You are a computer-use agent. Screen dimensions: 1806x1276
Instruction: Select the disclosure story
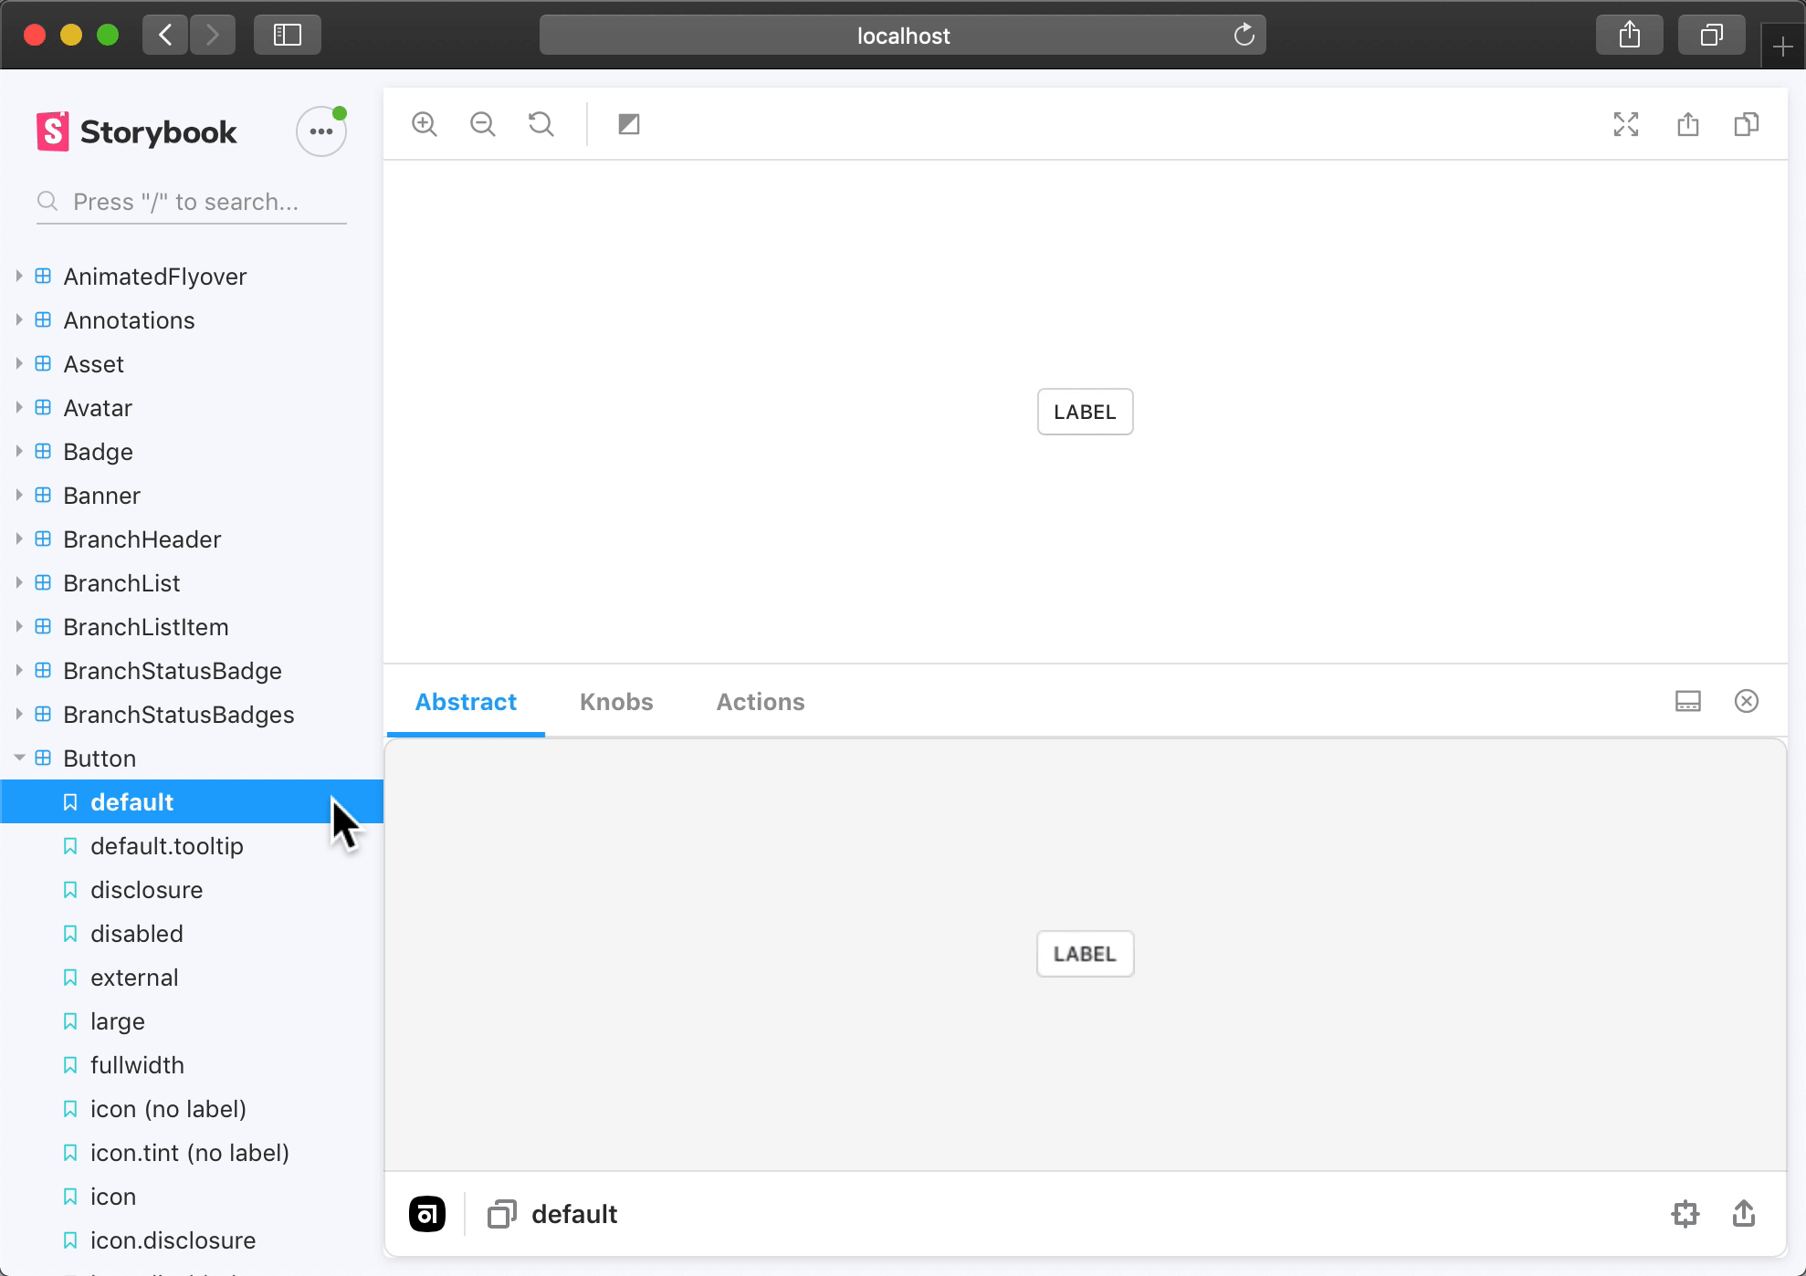(146, 890)
